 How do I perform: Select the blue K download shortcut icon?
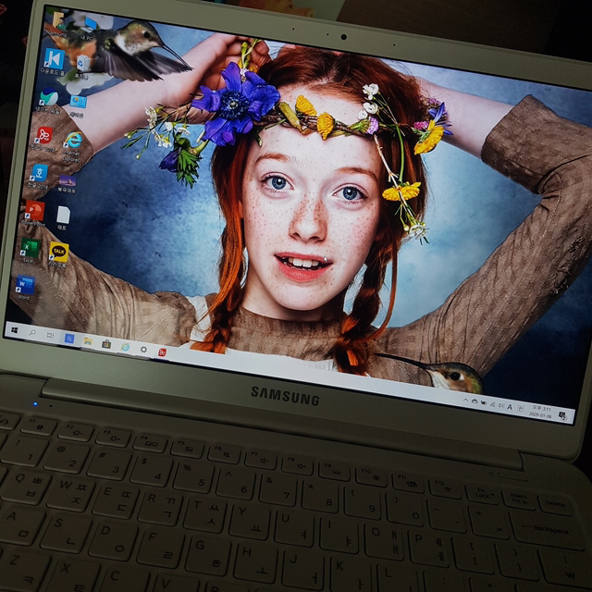point(54,59)
